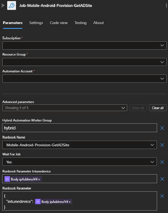Switch to the Settings tab
Image resolution: width=168 pixels, height=213 pixels.
[x=36, y=23]
